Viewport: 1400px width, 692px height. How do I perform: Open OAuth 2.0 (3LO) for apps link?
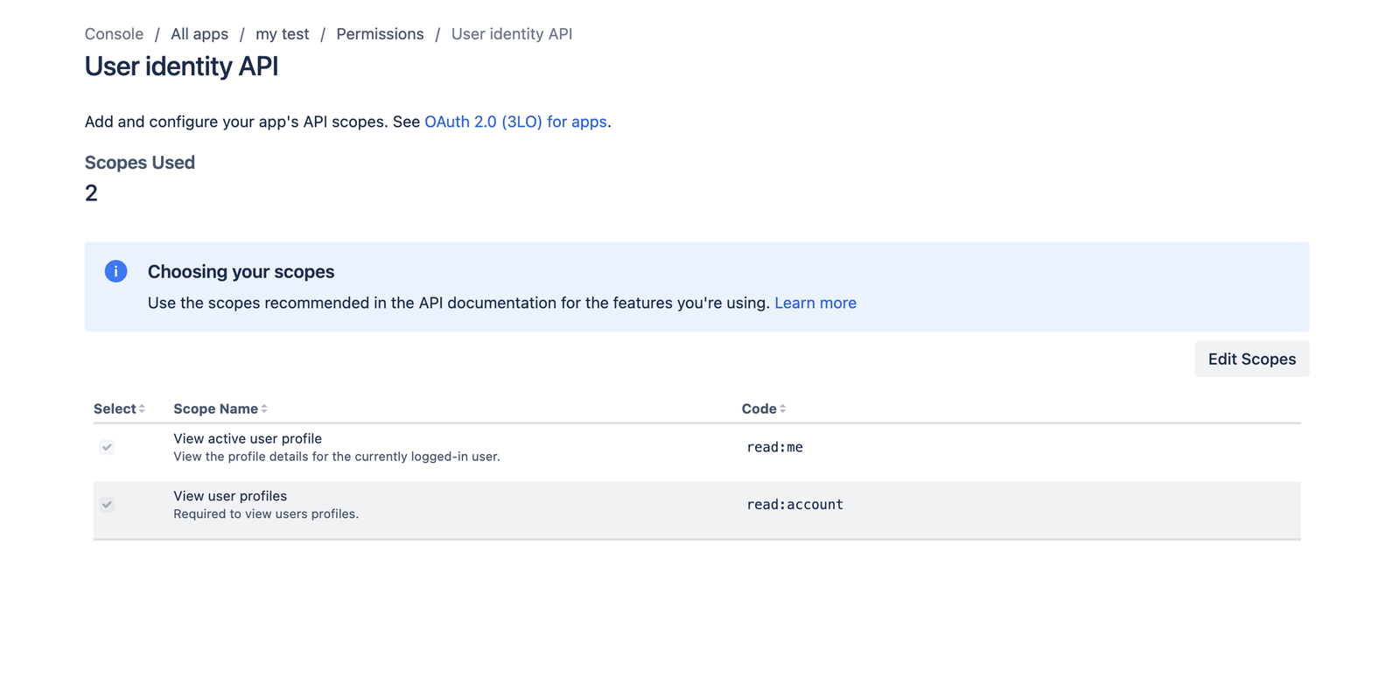pyautogui.click(x=515, y=122)
